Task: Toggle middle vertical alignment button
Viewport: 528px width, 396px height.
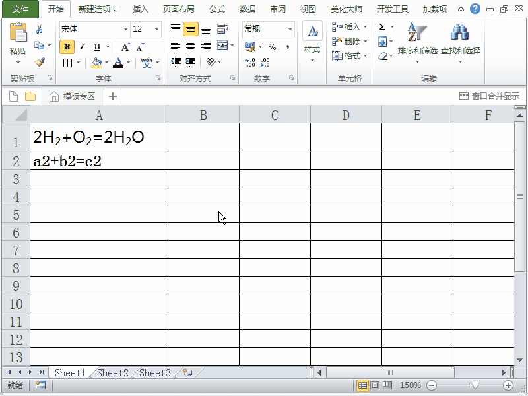Action: tap(191, 30)
